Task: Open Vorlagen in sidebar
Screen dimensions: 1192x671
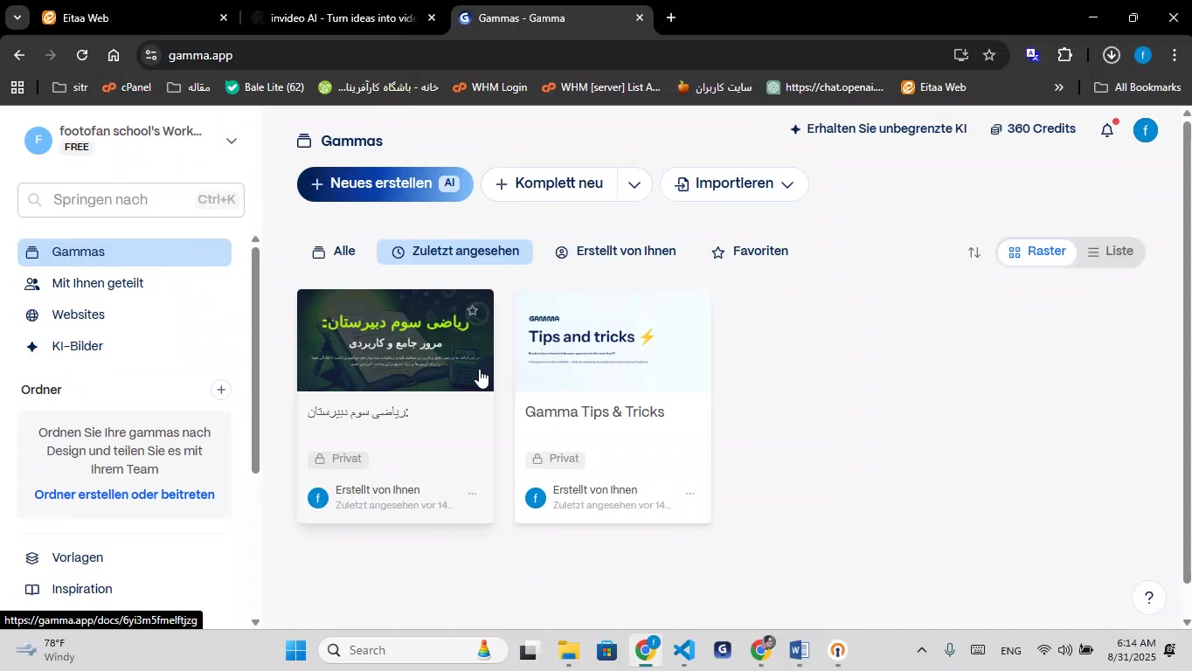Action: pos(125,558)
